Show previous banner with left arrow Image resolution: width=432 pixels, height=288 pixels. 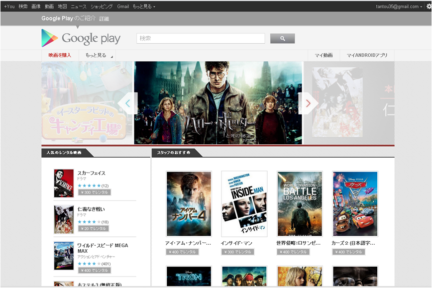click(127, 103)
